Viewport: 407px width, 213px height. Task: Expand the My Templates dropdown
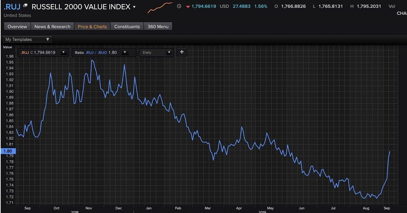(27, 39)
